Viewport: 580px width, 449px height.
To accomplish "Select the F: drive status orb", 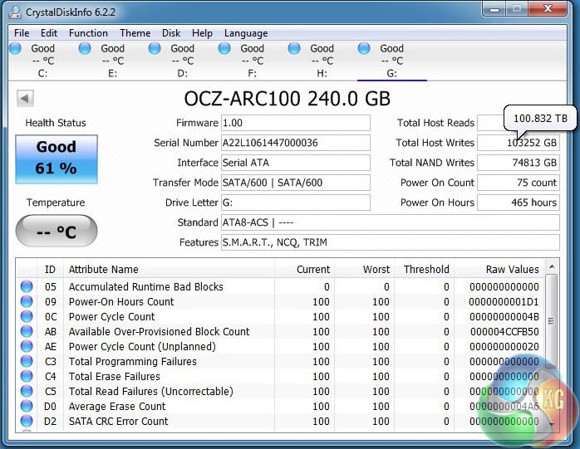I will (224, 49).
